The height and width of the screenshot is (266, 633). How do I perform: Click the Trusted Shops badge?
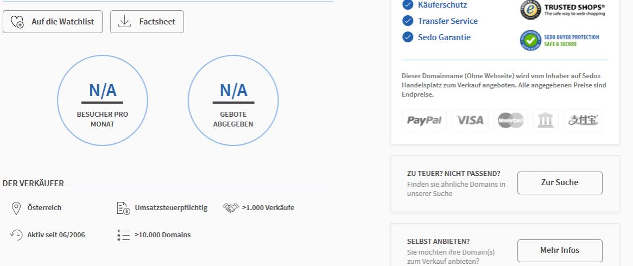(562, 10)
